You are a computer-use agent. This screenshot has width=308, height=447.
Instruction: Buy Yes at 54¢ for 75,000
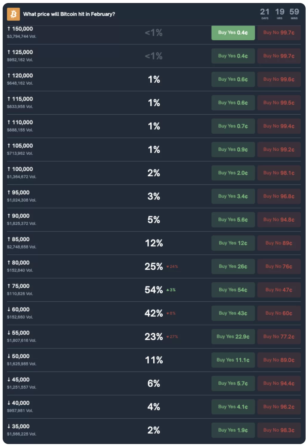[233, 290]
